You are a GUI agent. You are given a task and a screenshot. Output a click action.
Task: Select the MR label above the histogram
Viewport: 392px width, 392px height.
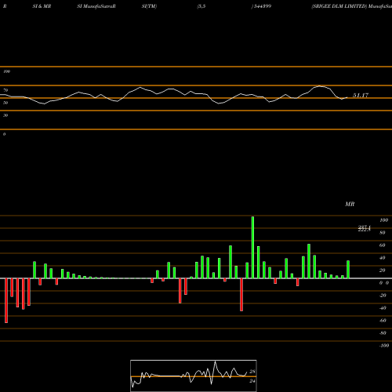coord(350,204)
